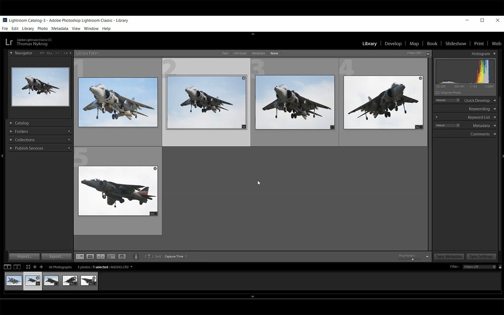Switch to Grid view in toolbar
The image size is (504, 315).
coord(80,257)
